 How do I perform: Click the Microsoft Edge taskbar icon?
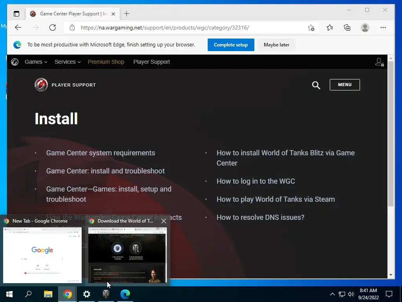(x=125, y=294)
